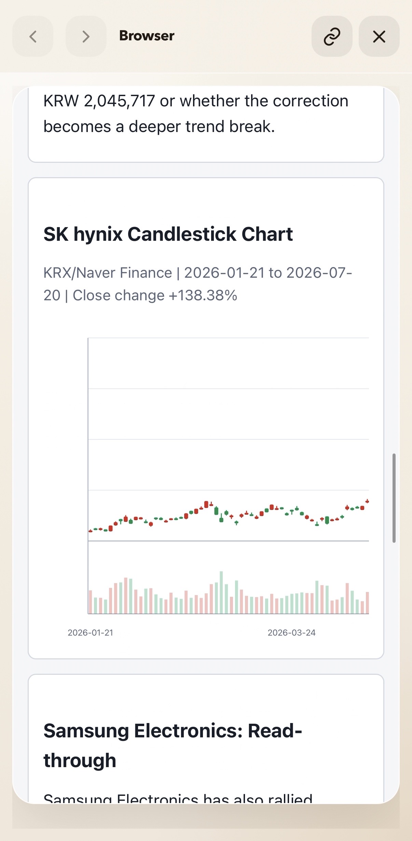Grab the vertical scrollbar thumb

(x=394, y=498)
